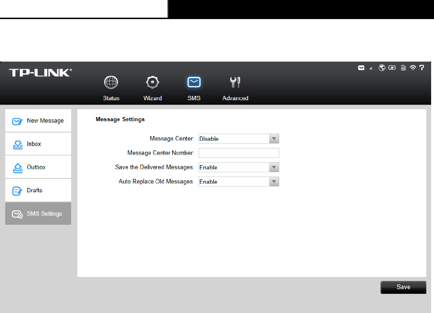The width and height of the screenshot is (434, 313).
Task: Select the SMS Settings sidebar item
Action: coord(38,213)
